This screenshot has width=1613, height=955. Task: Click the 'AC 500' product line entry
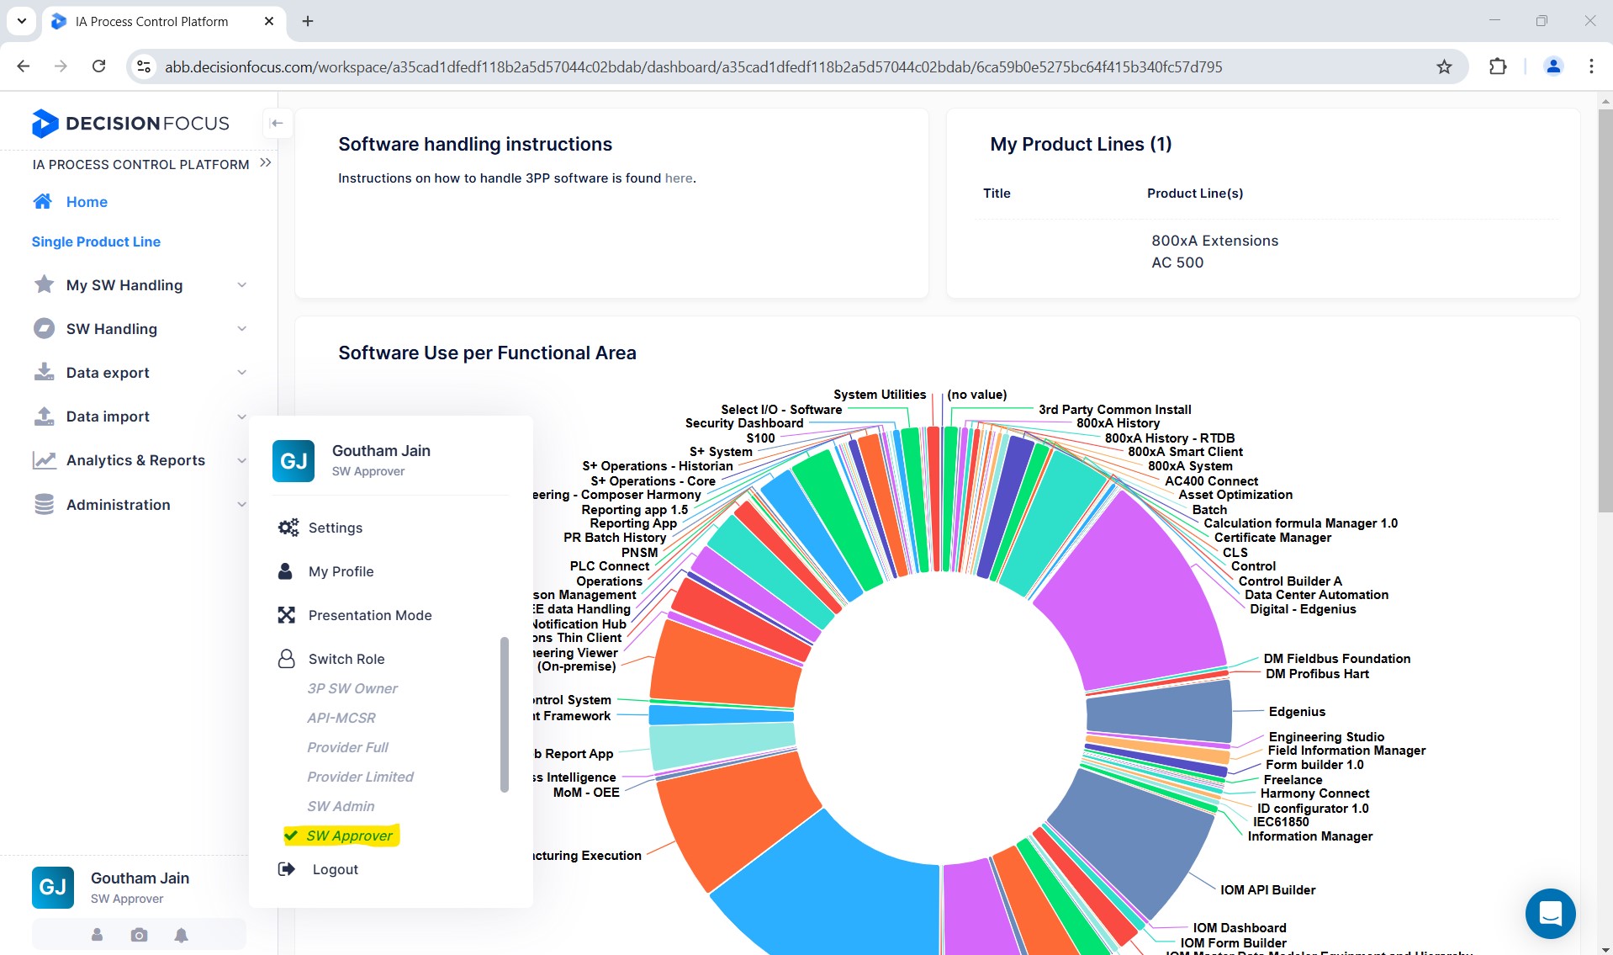tap(1177, 263)
